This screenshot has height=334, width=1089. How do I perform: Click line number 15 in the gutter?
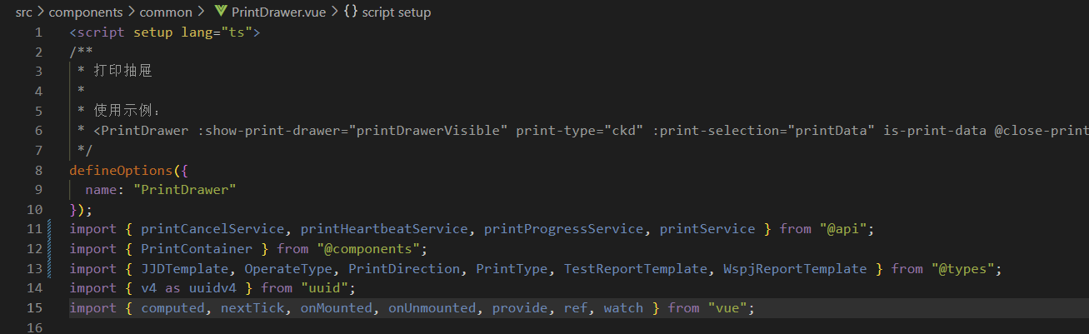point(34,308)
